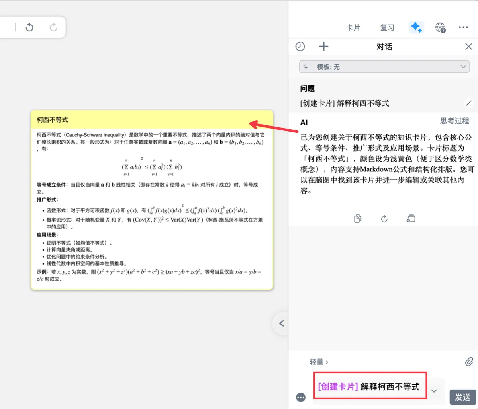478x409 pixels.
Task: Regenerate the AI response
Action: click(x=384, y=218)
